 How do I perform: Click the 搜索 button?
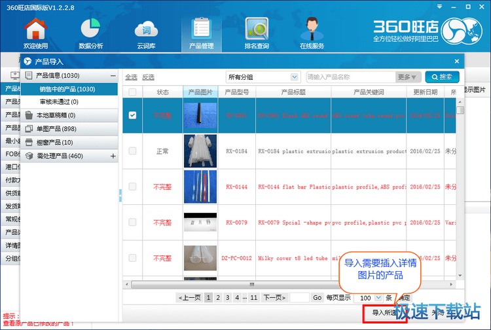tap(442, 77)
